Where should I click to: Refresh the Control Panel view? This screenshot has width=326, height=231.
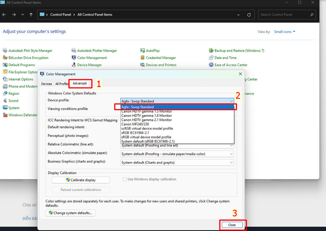pos(249,15)
